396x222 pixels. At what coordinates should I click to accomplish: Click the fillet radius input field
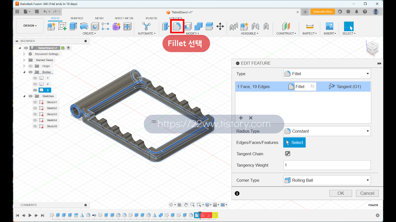tap(305, 87)
